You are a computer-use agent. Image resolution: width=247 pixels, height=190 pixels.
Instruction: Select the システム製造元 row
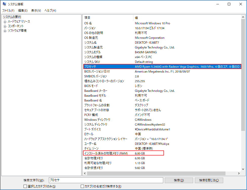(162, 47)
